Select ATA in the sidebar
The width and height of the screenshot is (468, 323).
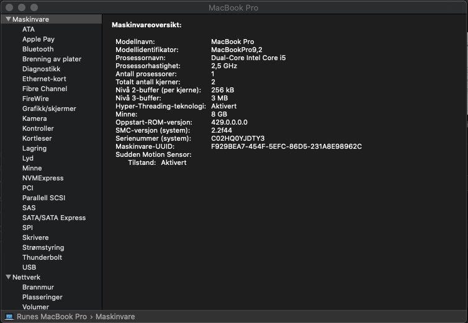click(29, 29)
